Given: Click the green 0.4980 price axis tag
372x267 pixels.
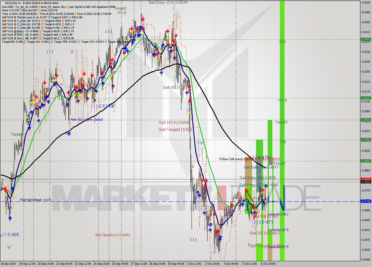Looking at the screenshot, I should [365, 139].
